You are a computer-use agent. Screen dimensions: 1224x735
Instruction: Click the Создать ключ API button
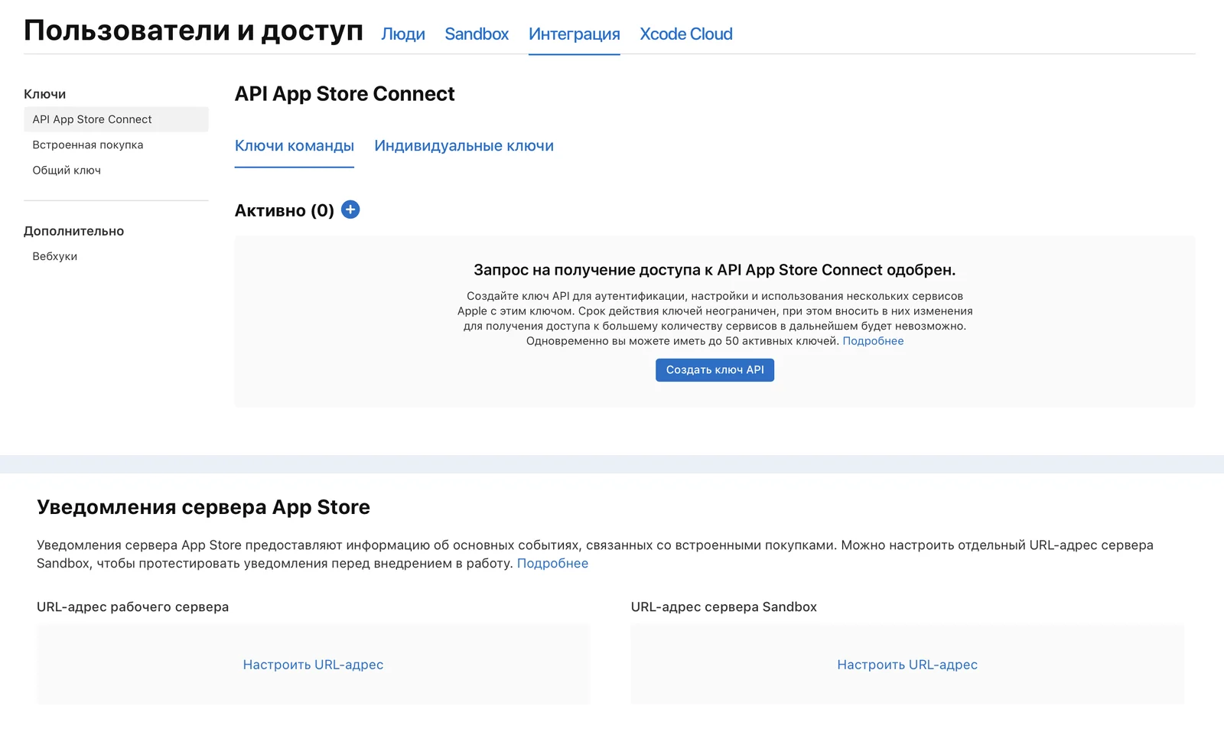click(715, 370)
